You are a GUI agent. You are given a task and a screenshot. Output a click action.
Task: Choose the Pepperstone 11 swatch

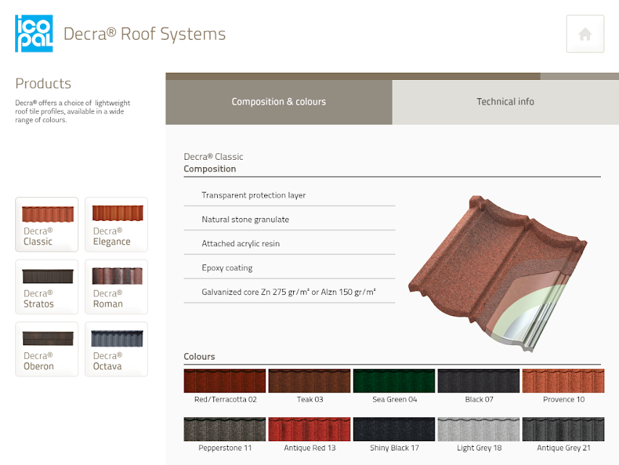click(225, 429)
